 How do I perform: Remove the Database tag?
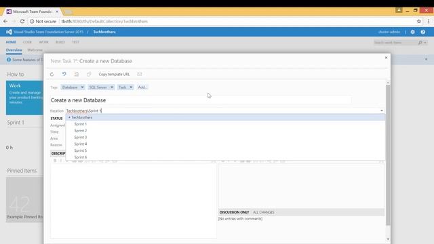(x=82, y=87)
